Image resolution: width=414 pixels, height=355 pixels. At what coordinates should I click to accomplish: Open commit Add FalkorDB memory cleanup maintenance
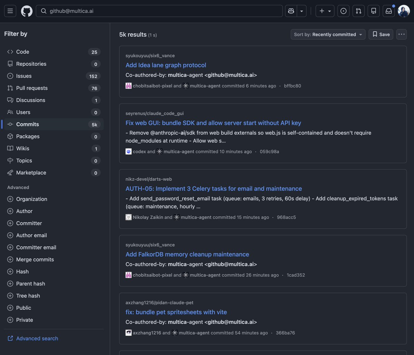[187, 254]
